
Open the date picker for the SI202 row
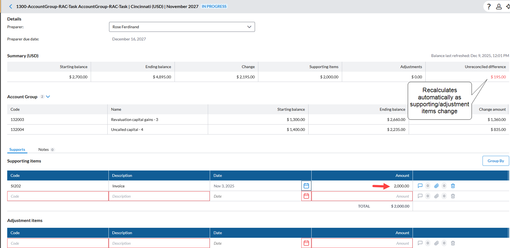(x=306, y=186)
